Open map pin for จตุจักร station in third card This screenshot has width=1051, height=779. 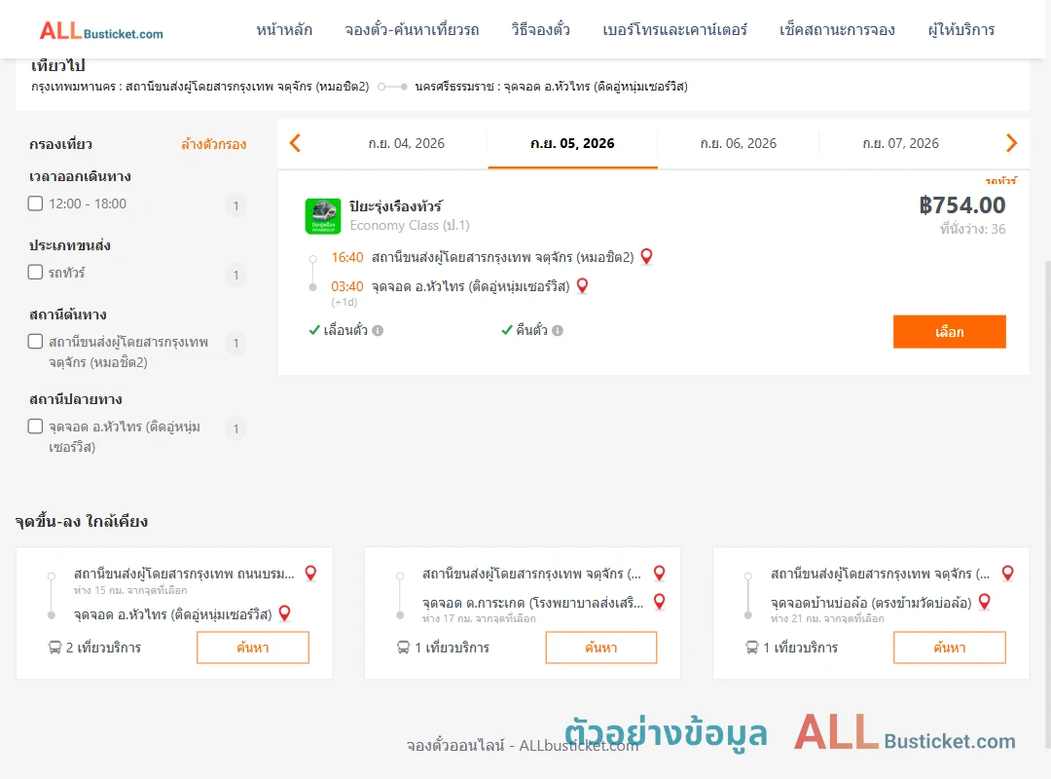[x=1007, y=573]
